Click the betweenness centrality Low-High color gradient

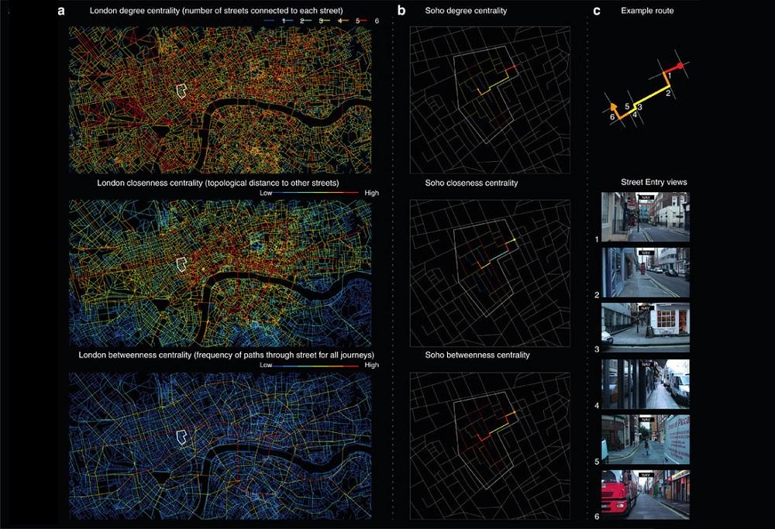(319, 364)
